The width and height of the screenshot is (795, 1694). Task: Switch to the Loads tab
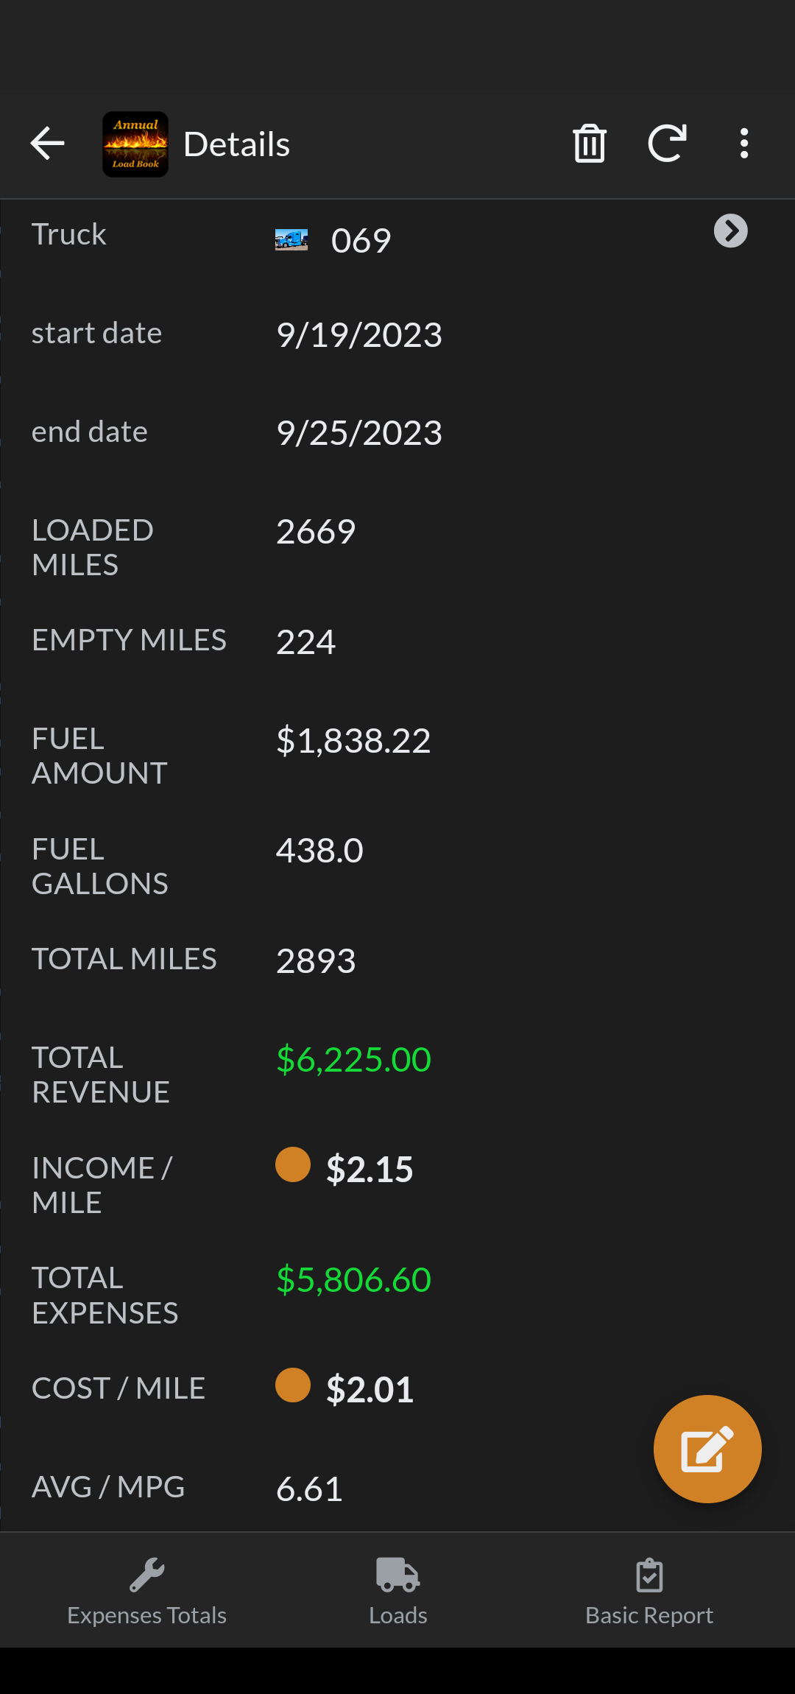[397, 1591]
